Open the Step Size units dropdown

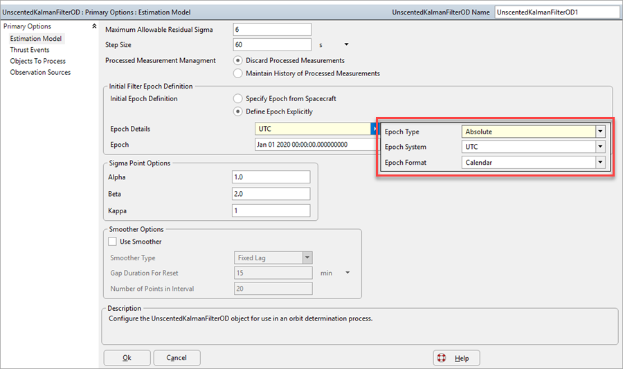coord(346,44)
